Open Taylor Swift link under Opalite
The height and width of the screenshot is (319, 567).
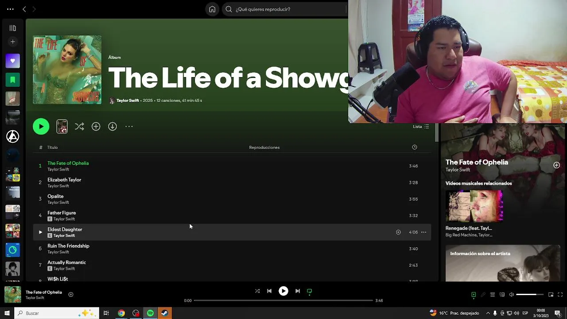pos(58,202)
